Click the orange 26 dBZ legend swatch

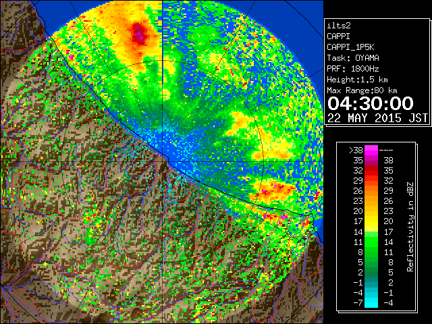(371, 191)
